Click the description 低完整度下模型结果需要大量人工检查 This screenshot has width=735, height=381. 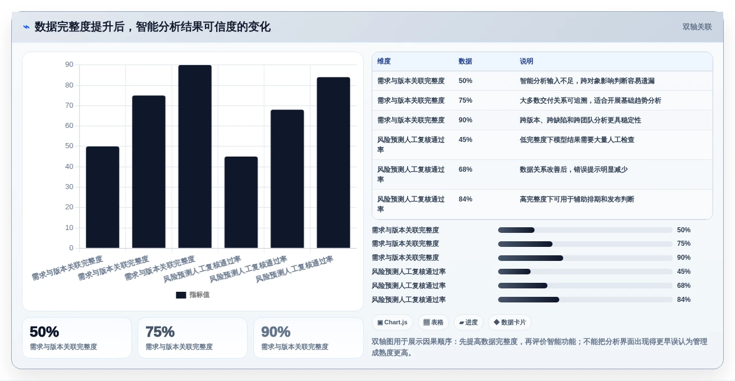577,140
